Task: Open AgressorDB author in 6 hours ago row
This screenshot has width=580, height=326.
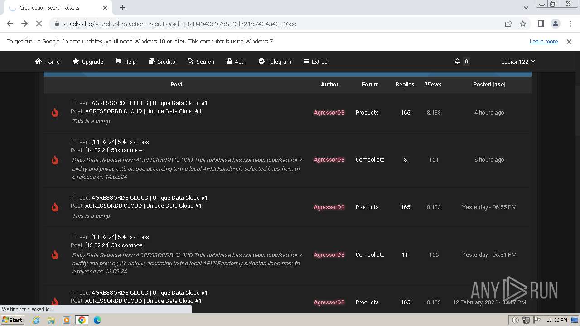Action: (329, 159)
